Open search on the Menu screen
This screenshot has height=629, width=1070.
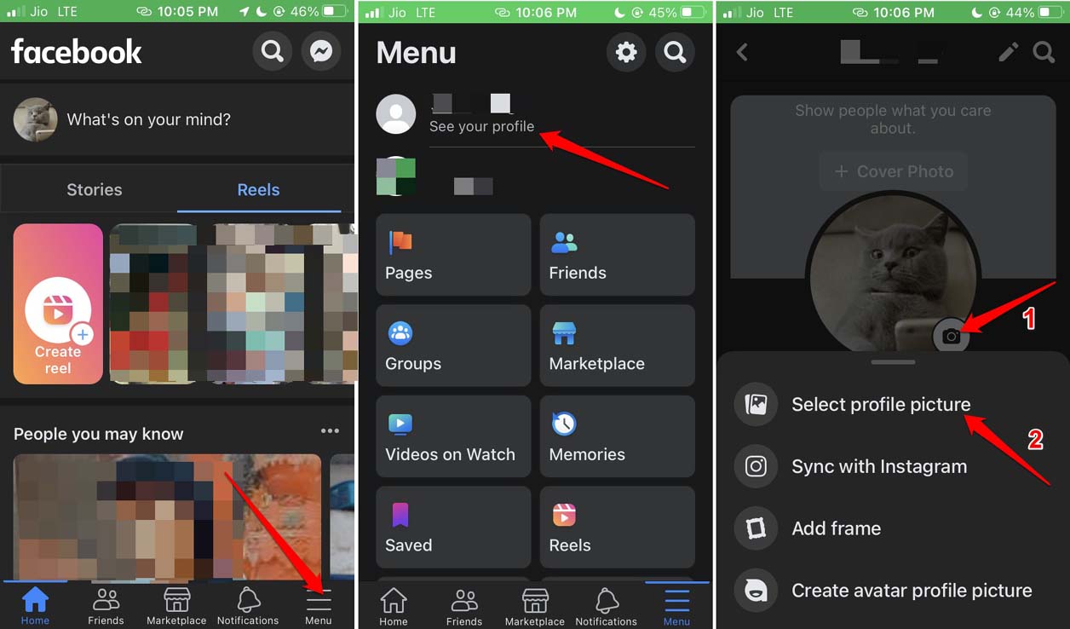tap(676, 53)
